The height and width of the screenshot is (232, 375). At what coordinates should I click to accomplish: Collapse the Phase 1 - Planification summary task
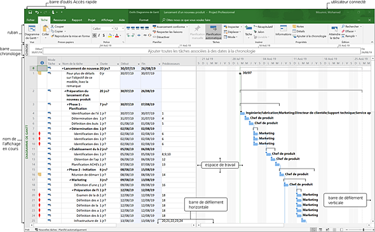click(67, 105)
